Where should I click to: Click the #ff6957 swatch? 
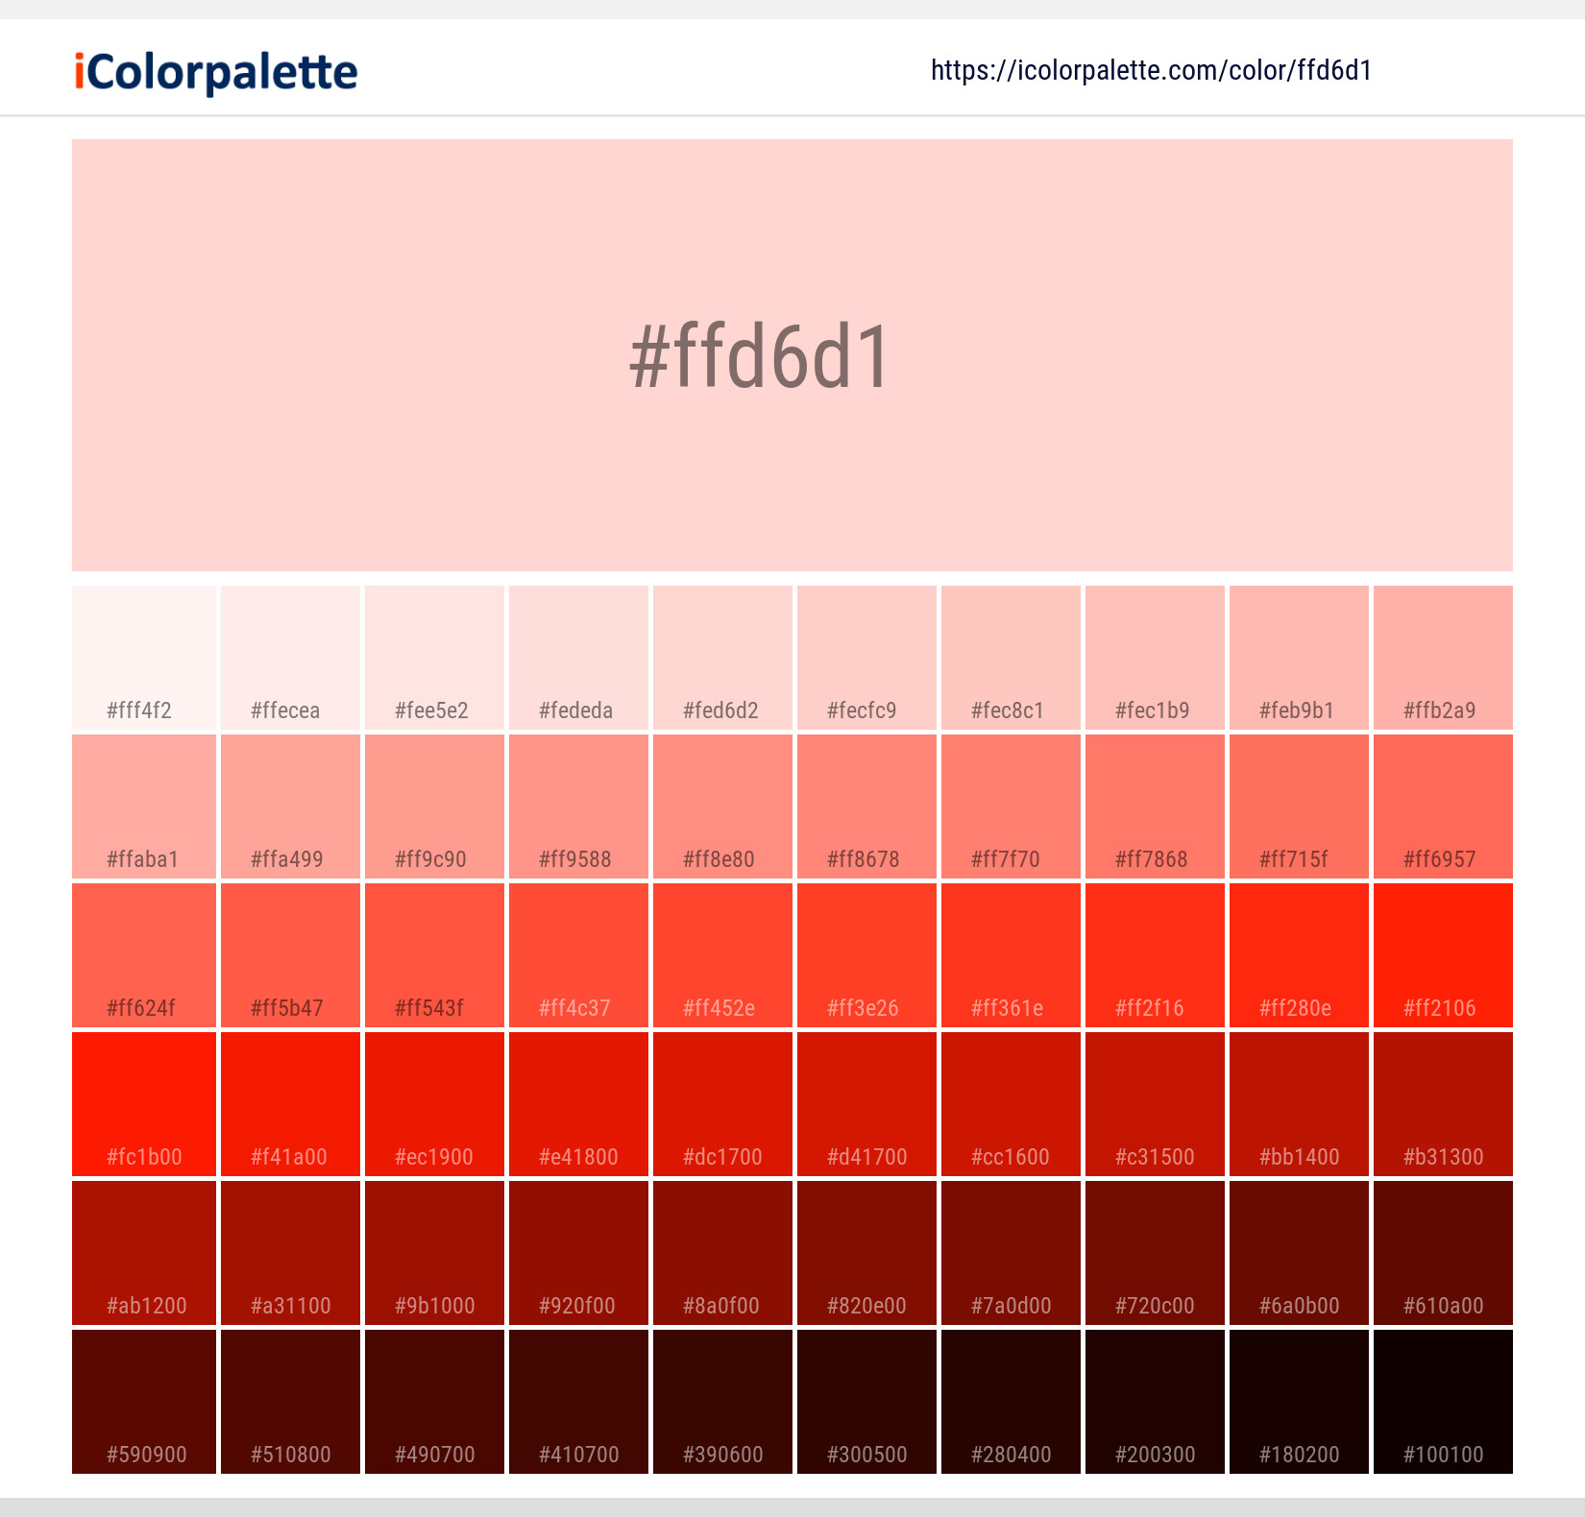(1442, 807)
